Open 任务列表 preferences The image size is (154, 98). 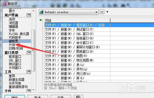[x=15, y=83]
